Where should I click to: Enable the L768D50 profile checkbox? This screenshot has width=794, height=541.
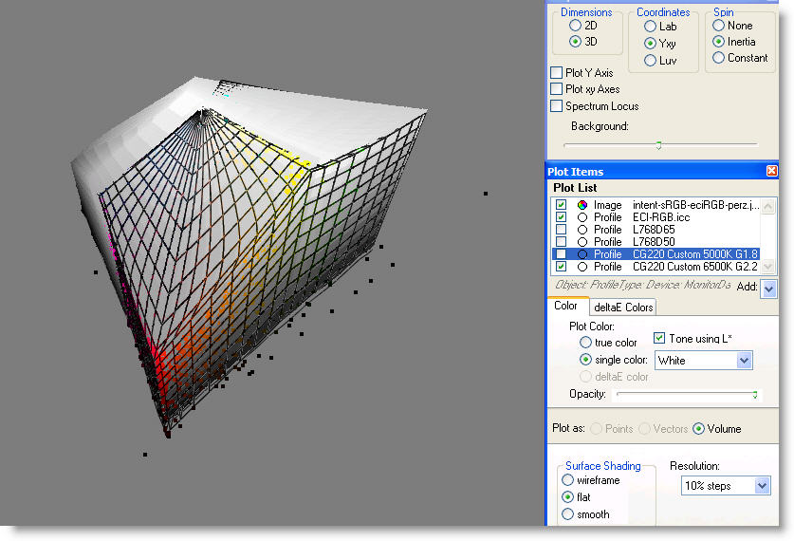pyautogui.click(x=561, y=242)
